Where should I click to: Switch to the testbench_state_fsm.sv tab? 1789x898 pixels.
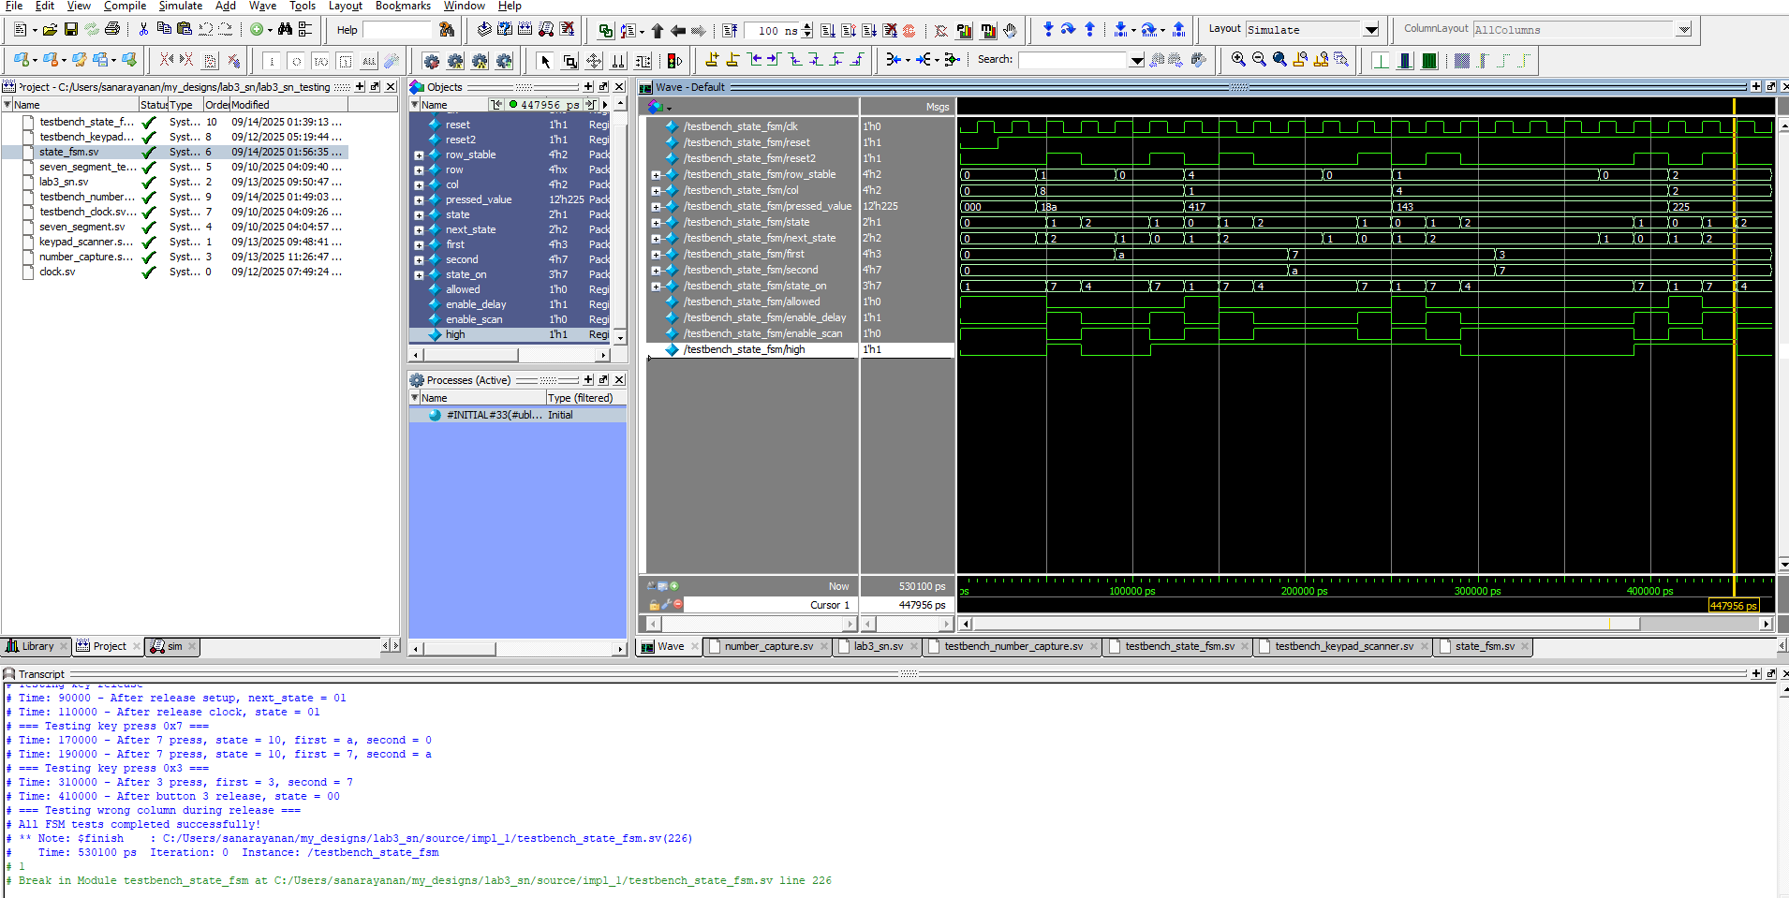coord(1179,646)
